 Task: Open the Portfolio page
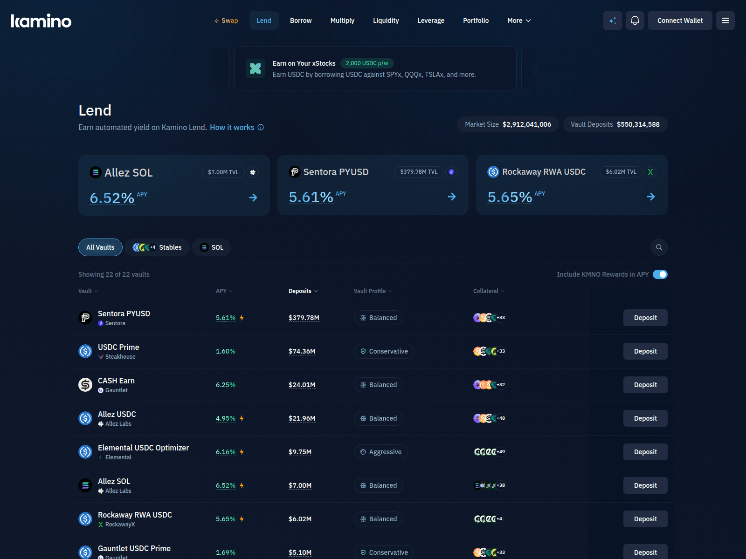(476, 20)
